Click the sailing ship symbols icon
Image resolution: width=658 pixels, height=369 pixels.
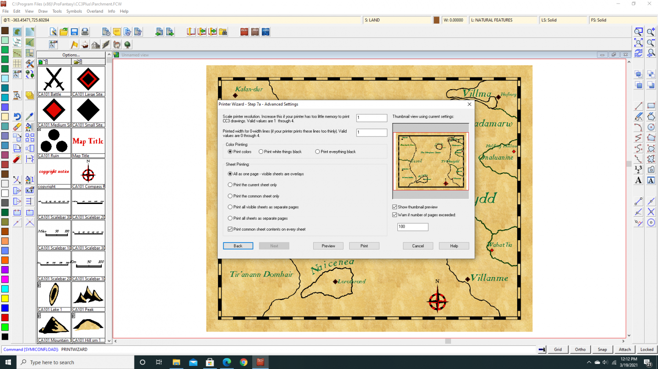click(85, 45)
